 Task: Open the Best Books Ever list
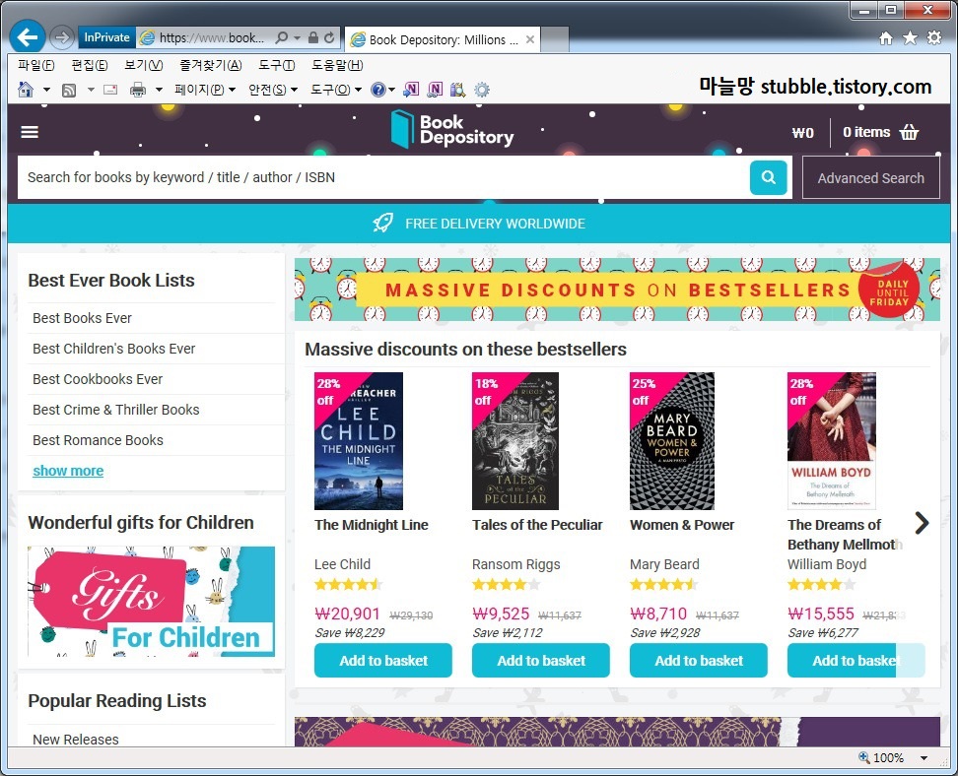tap(83, 318)
